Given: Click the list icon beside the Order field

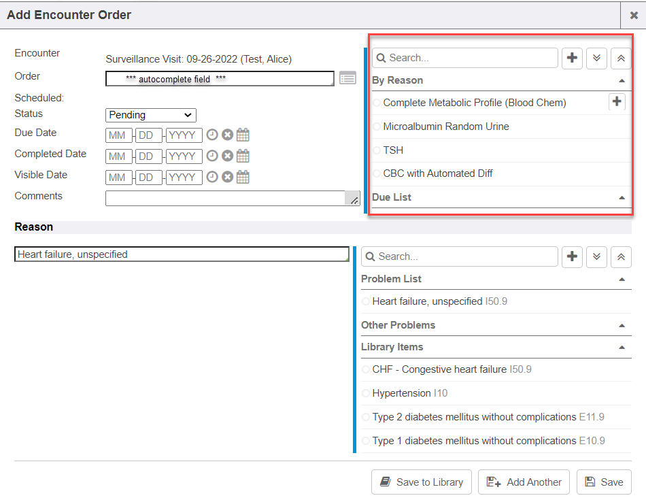Looking at the screenshot, I should 347,78.
